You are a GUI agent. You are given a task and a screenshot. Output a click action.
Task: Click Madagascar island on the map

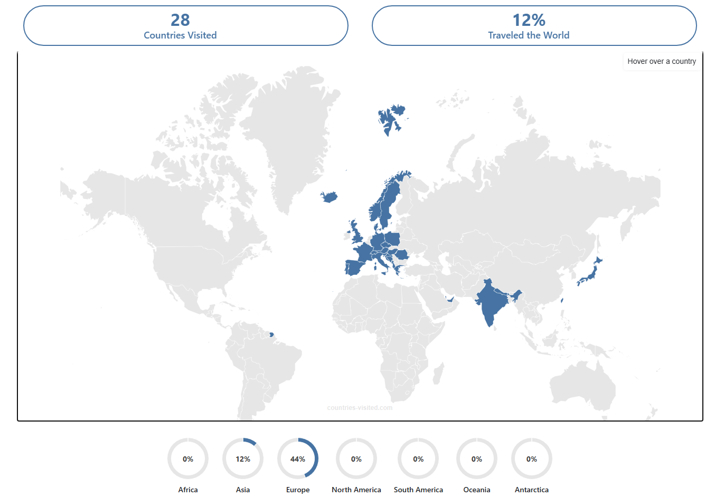point(438,374)
